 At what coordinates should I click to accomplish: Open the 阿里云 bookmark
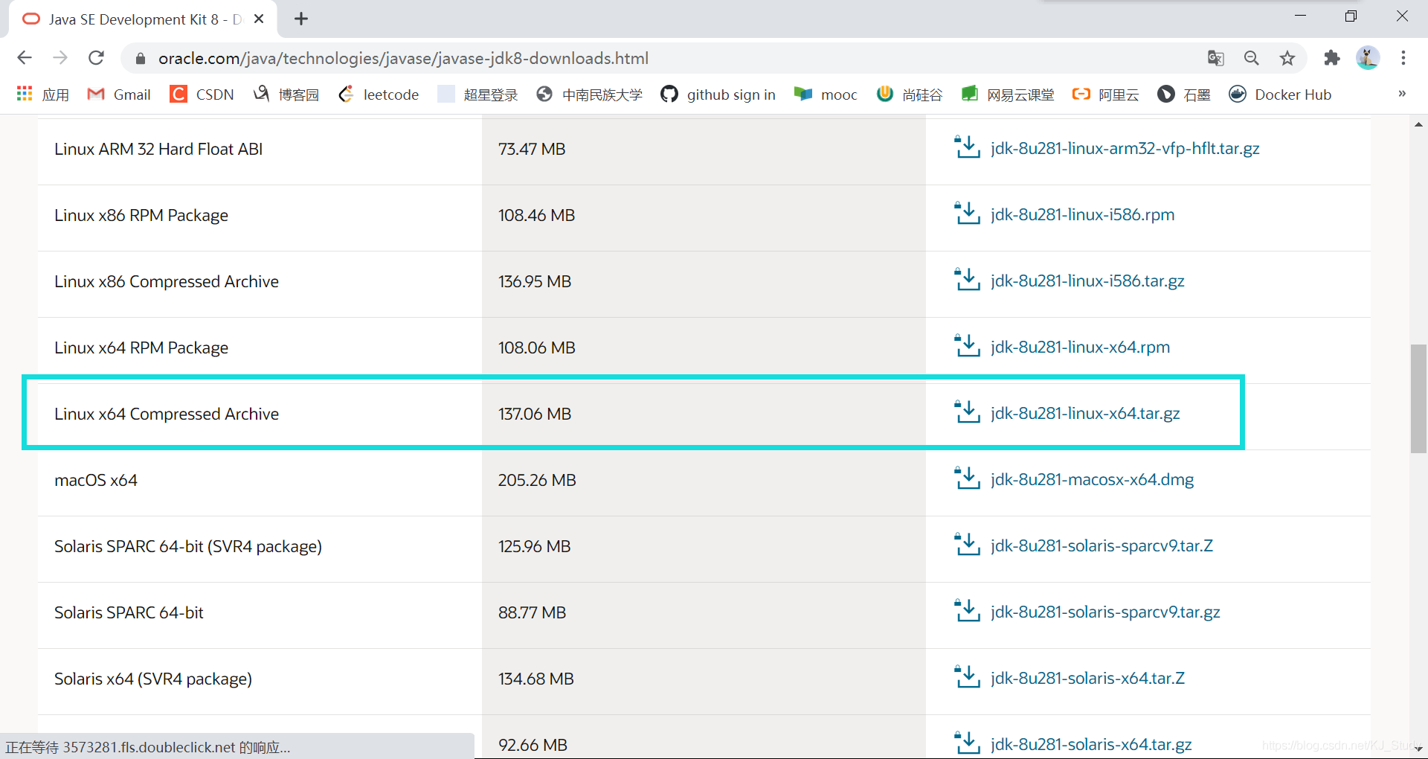point(1106,95)
